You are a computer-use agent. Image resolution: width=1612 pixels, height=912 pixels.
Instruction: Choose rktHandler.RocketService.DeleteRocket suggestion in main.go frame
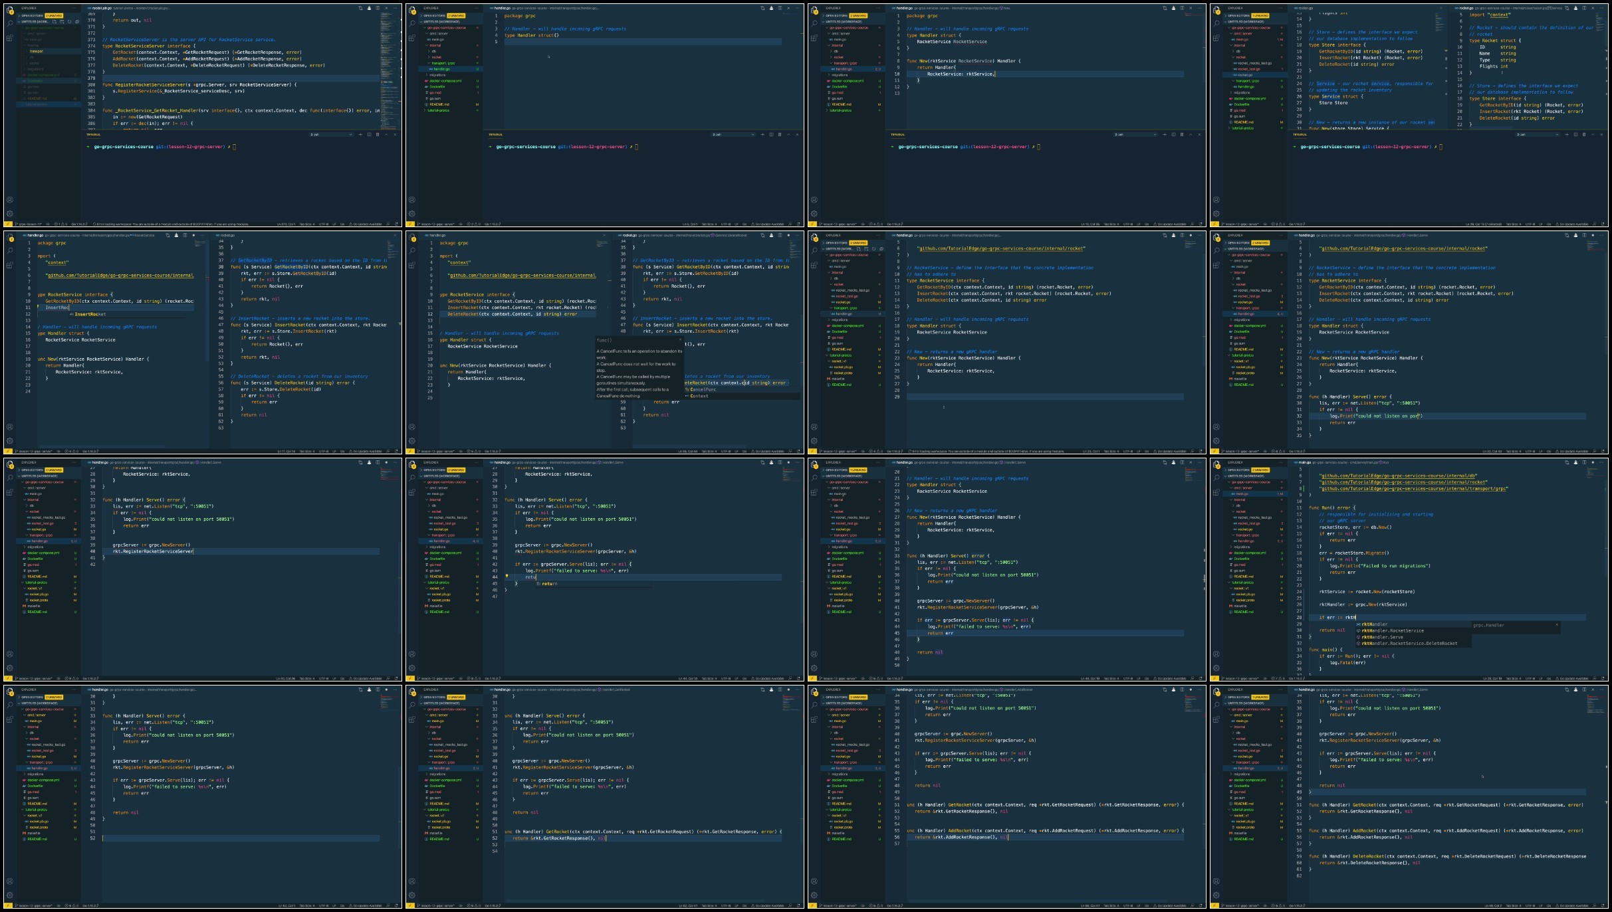click(x=1413, y=643)
